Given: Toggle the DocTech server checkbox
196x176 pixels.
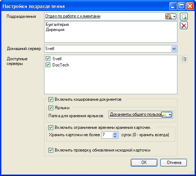Looking at the screenshot, I should [x=48, y=65].
